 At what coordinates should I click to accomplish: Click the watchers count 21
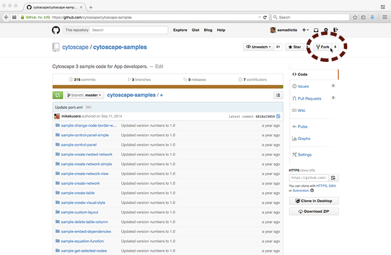coord(278,47)
